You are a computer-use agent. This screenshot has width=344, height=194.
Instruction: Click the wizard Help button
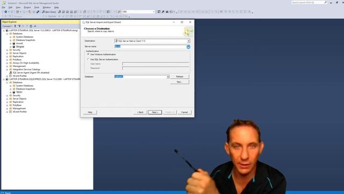coord(90,112)
